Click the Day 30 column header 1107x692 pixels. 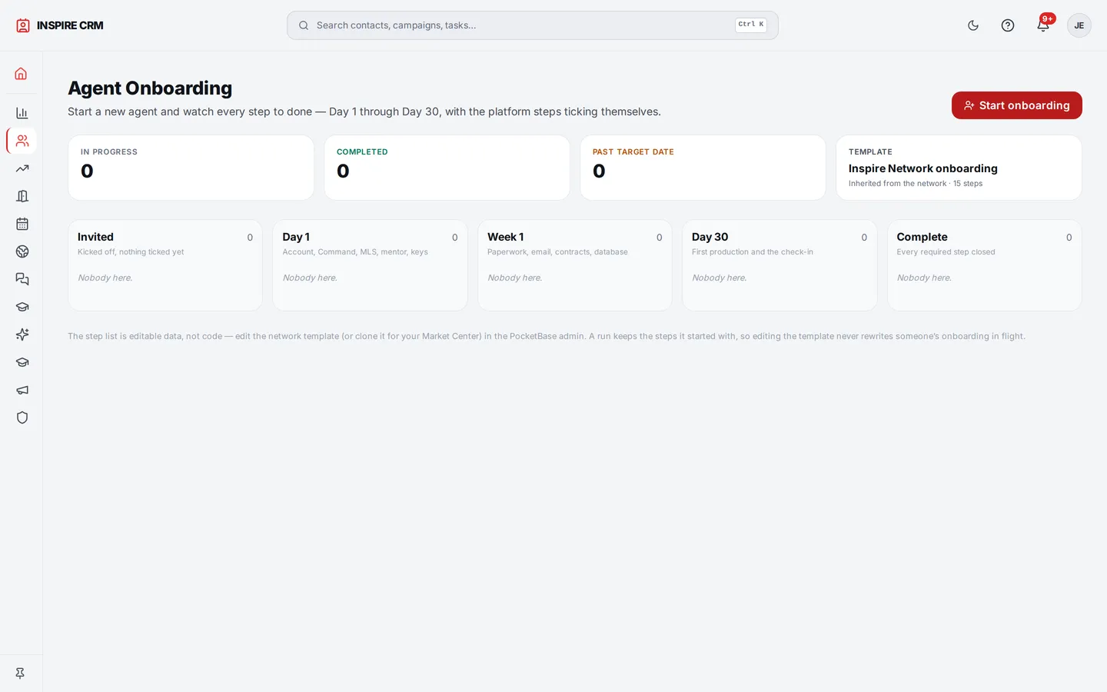[710, 237]
